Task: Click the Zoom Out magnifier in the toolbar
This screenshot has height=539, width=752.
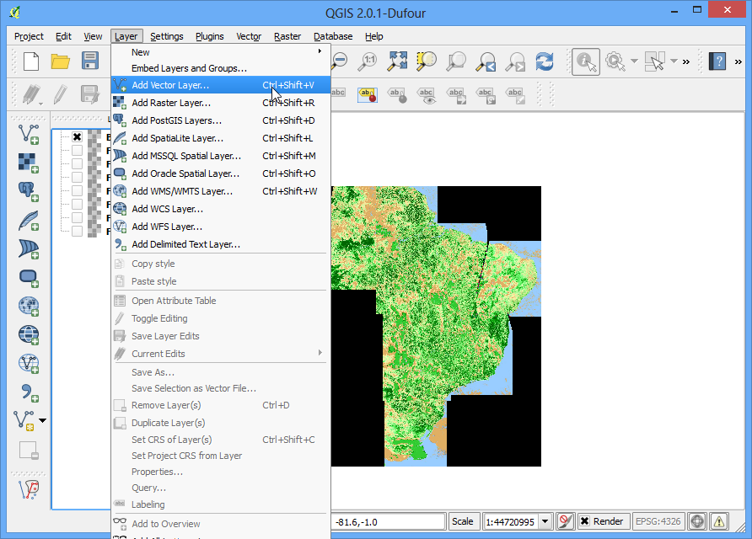Action: (x=340, y=61)
